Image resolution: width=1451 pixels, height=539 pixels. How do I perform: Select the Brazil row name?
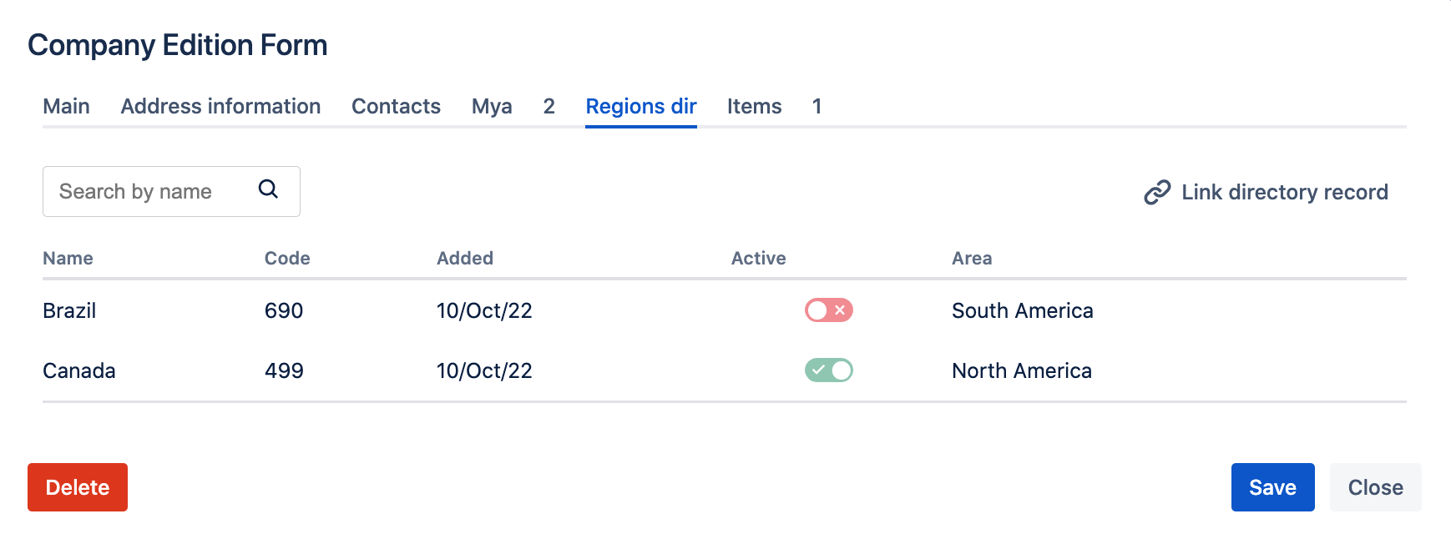pos(69,311)
